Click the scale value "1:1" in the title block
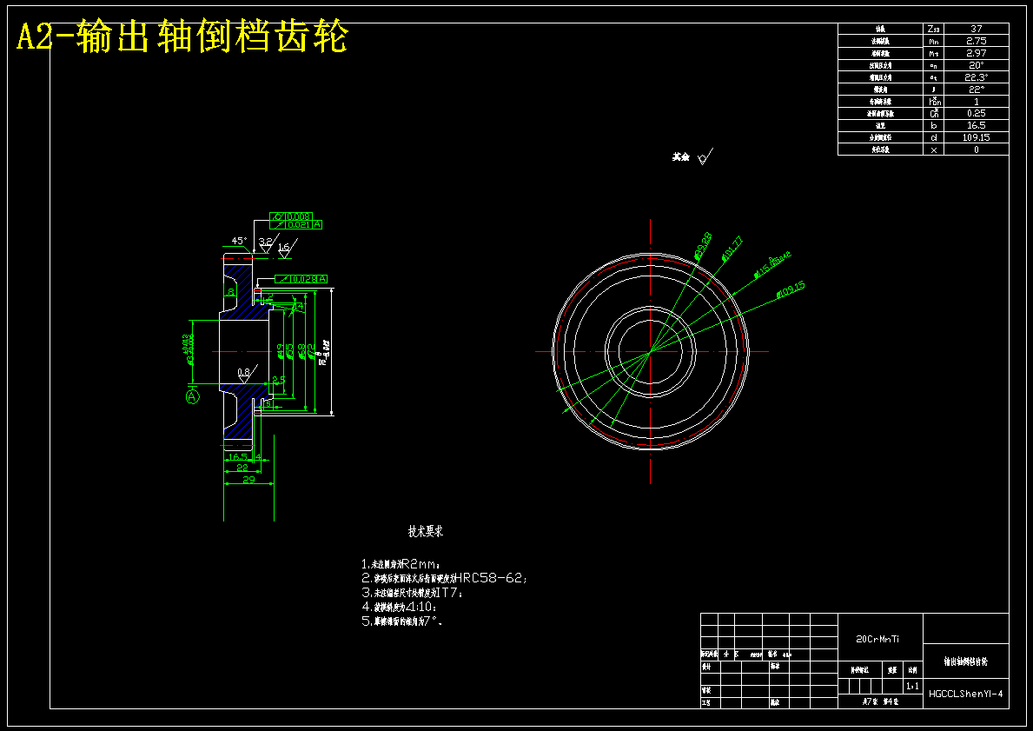The image size is (1033, 731). point(912,686)
